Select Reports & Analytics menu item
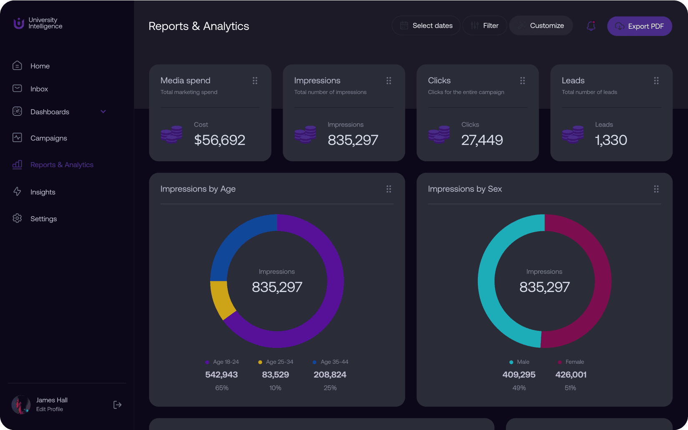 [62, 165]
